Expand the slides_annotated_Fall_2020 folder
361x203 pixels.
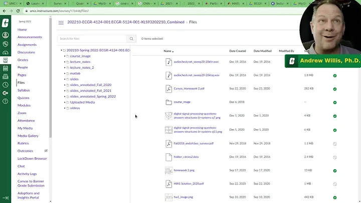coord(66,85)
